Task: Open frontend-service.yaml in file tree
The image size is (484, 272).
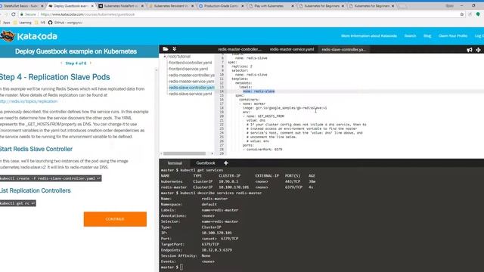Action: [x=188, y=69]
